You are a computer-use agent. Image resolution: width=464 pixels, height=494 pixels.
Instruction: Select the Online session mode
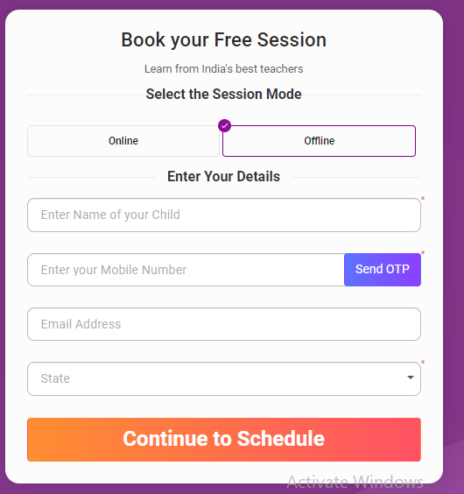pyautogui.click(x=123, y=141)
